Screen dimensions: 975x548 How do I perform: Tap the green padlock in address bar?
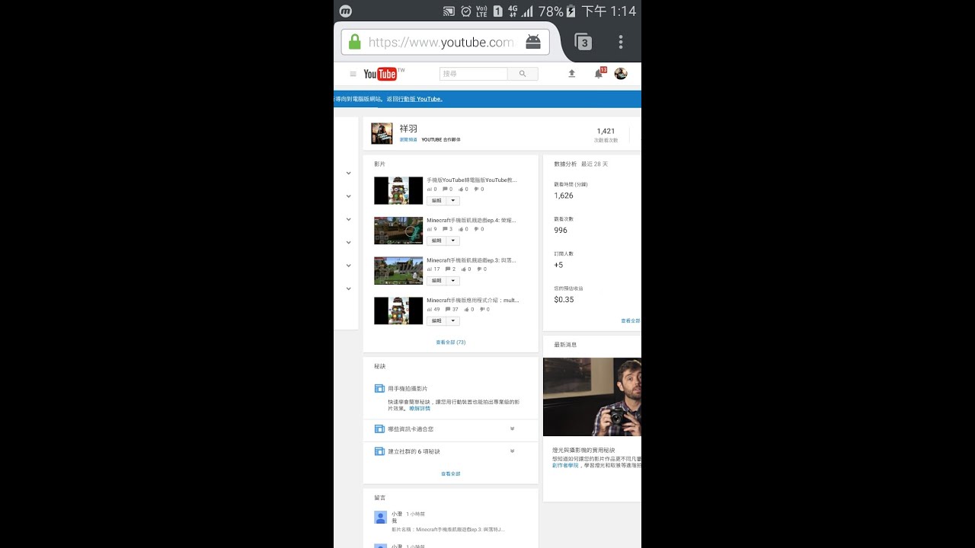click(x=354, y=42)
